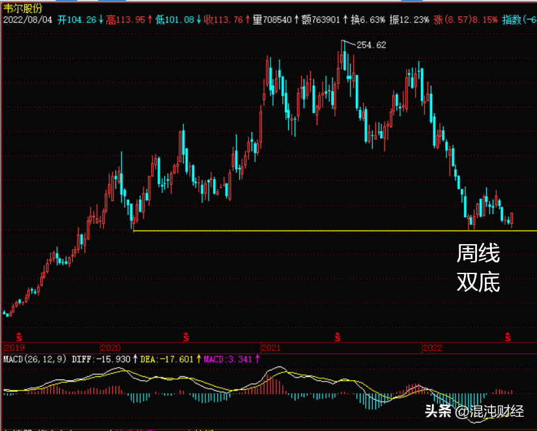The image size is (537, 431).
Task: Click the S marker in the 2022 section
Action: [508, 337]
